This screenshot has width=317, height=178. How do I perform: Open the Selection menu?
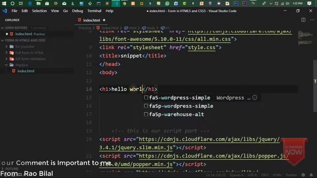pyautogui.click(x=39, y=11)
